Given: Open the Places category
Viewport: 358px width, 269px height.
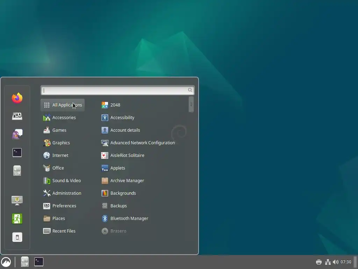Looking at the screenshot, I should [x=63, y=219].
